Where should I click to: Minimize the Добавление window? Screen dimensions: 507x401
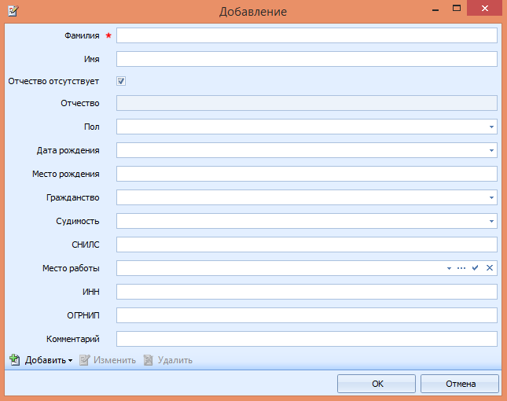435,9
